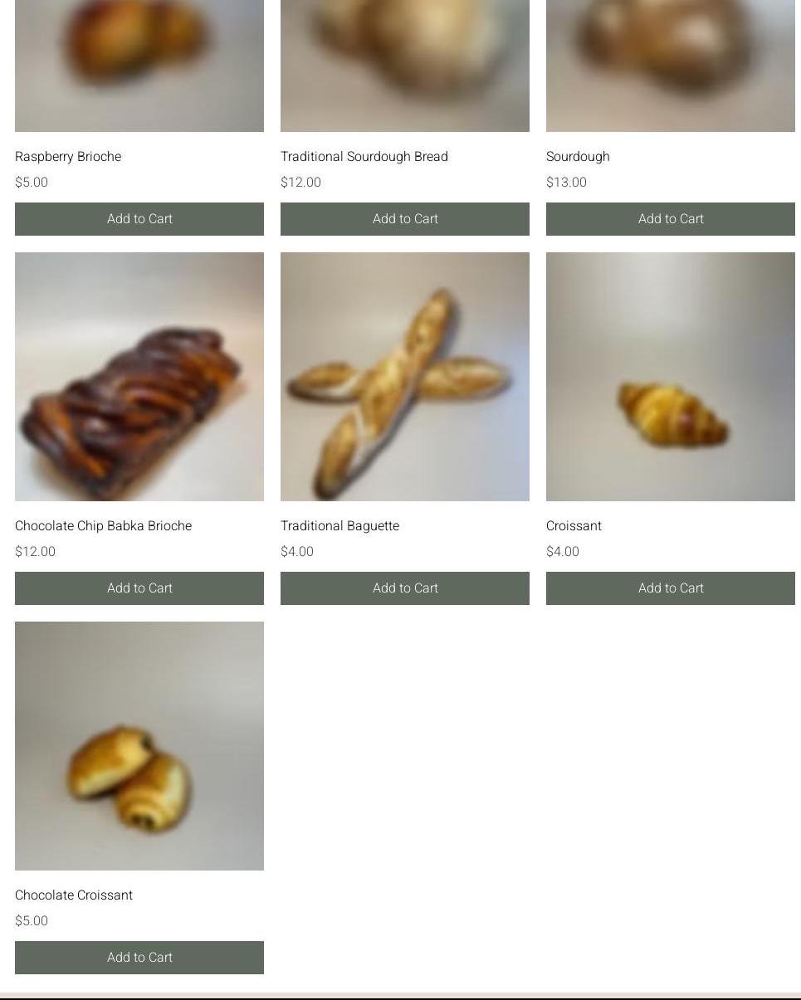Select the Sourdough product name
This screenshot has height=1000, width=801.
coord(578,157)
